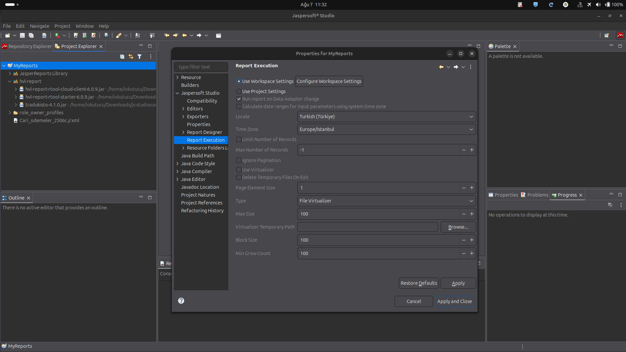Open the Time Zone dropdown
The image size is (626, 352).
pyautogui.click(x=386, y=129)
